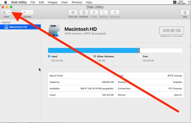Click the Internal sidebar section header

click(x=6, y=22)
